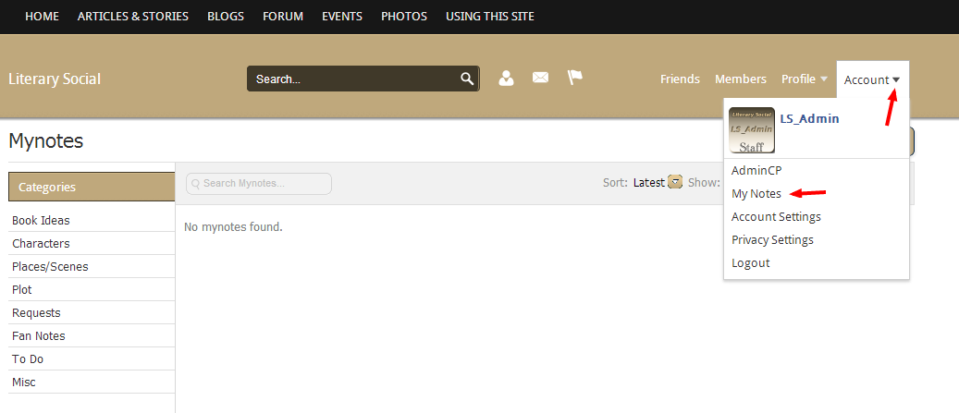Expand the Profile dropdown arrow
This screenshot has width=959, height=413.
[823, 79]
